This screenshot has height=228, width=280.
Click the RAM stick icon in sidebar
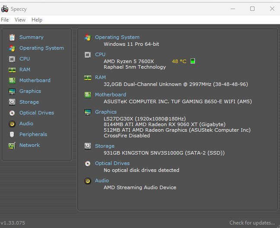tap(12, 70)
